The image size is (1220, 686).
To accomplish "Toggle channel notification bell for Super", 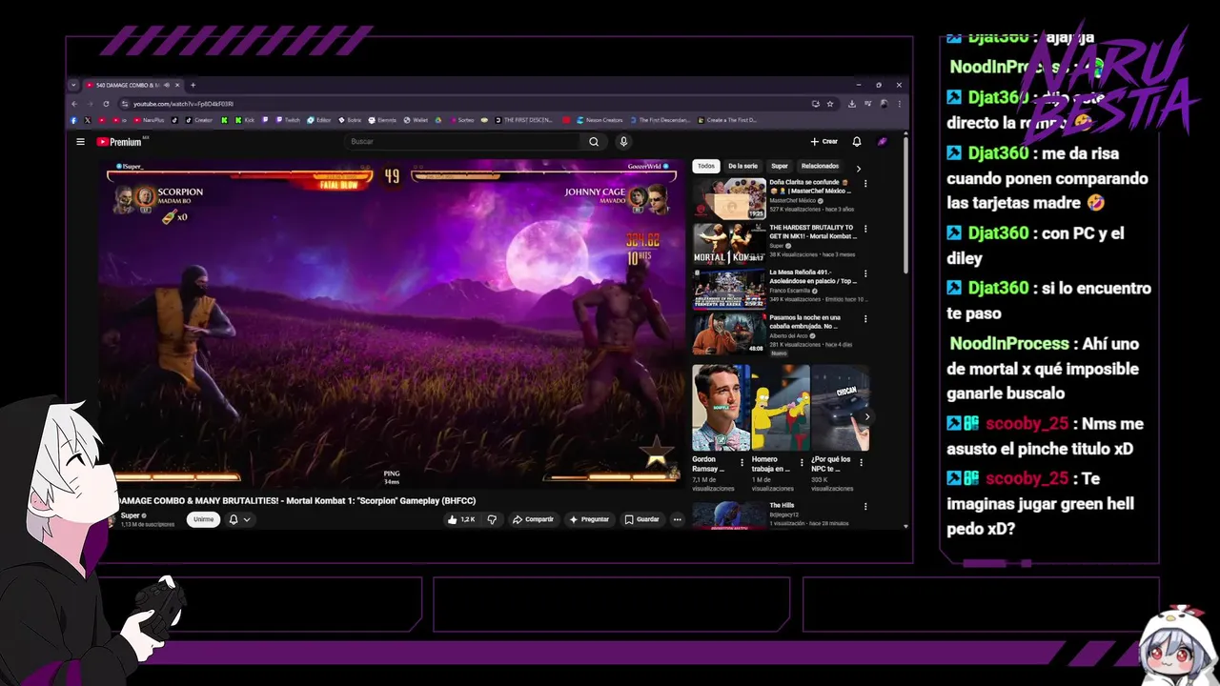I will click(239, 519).
